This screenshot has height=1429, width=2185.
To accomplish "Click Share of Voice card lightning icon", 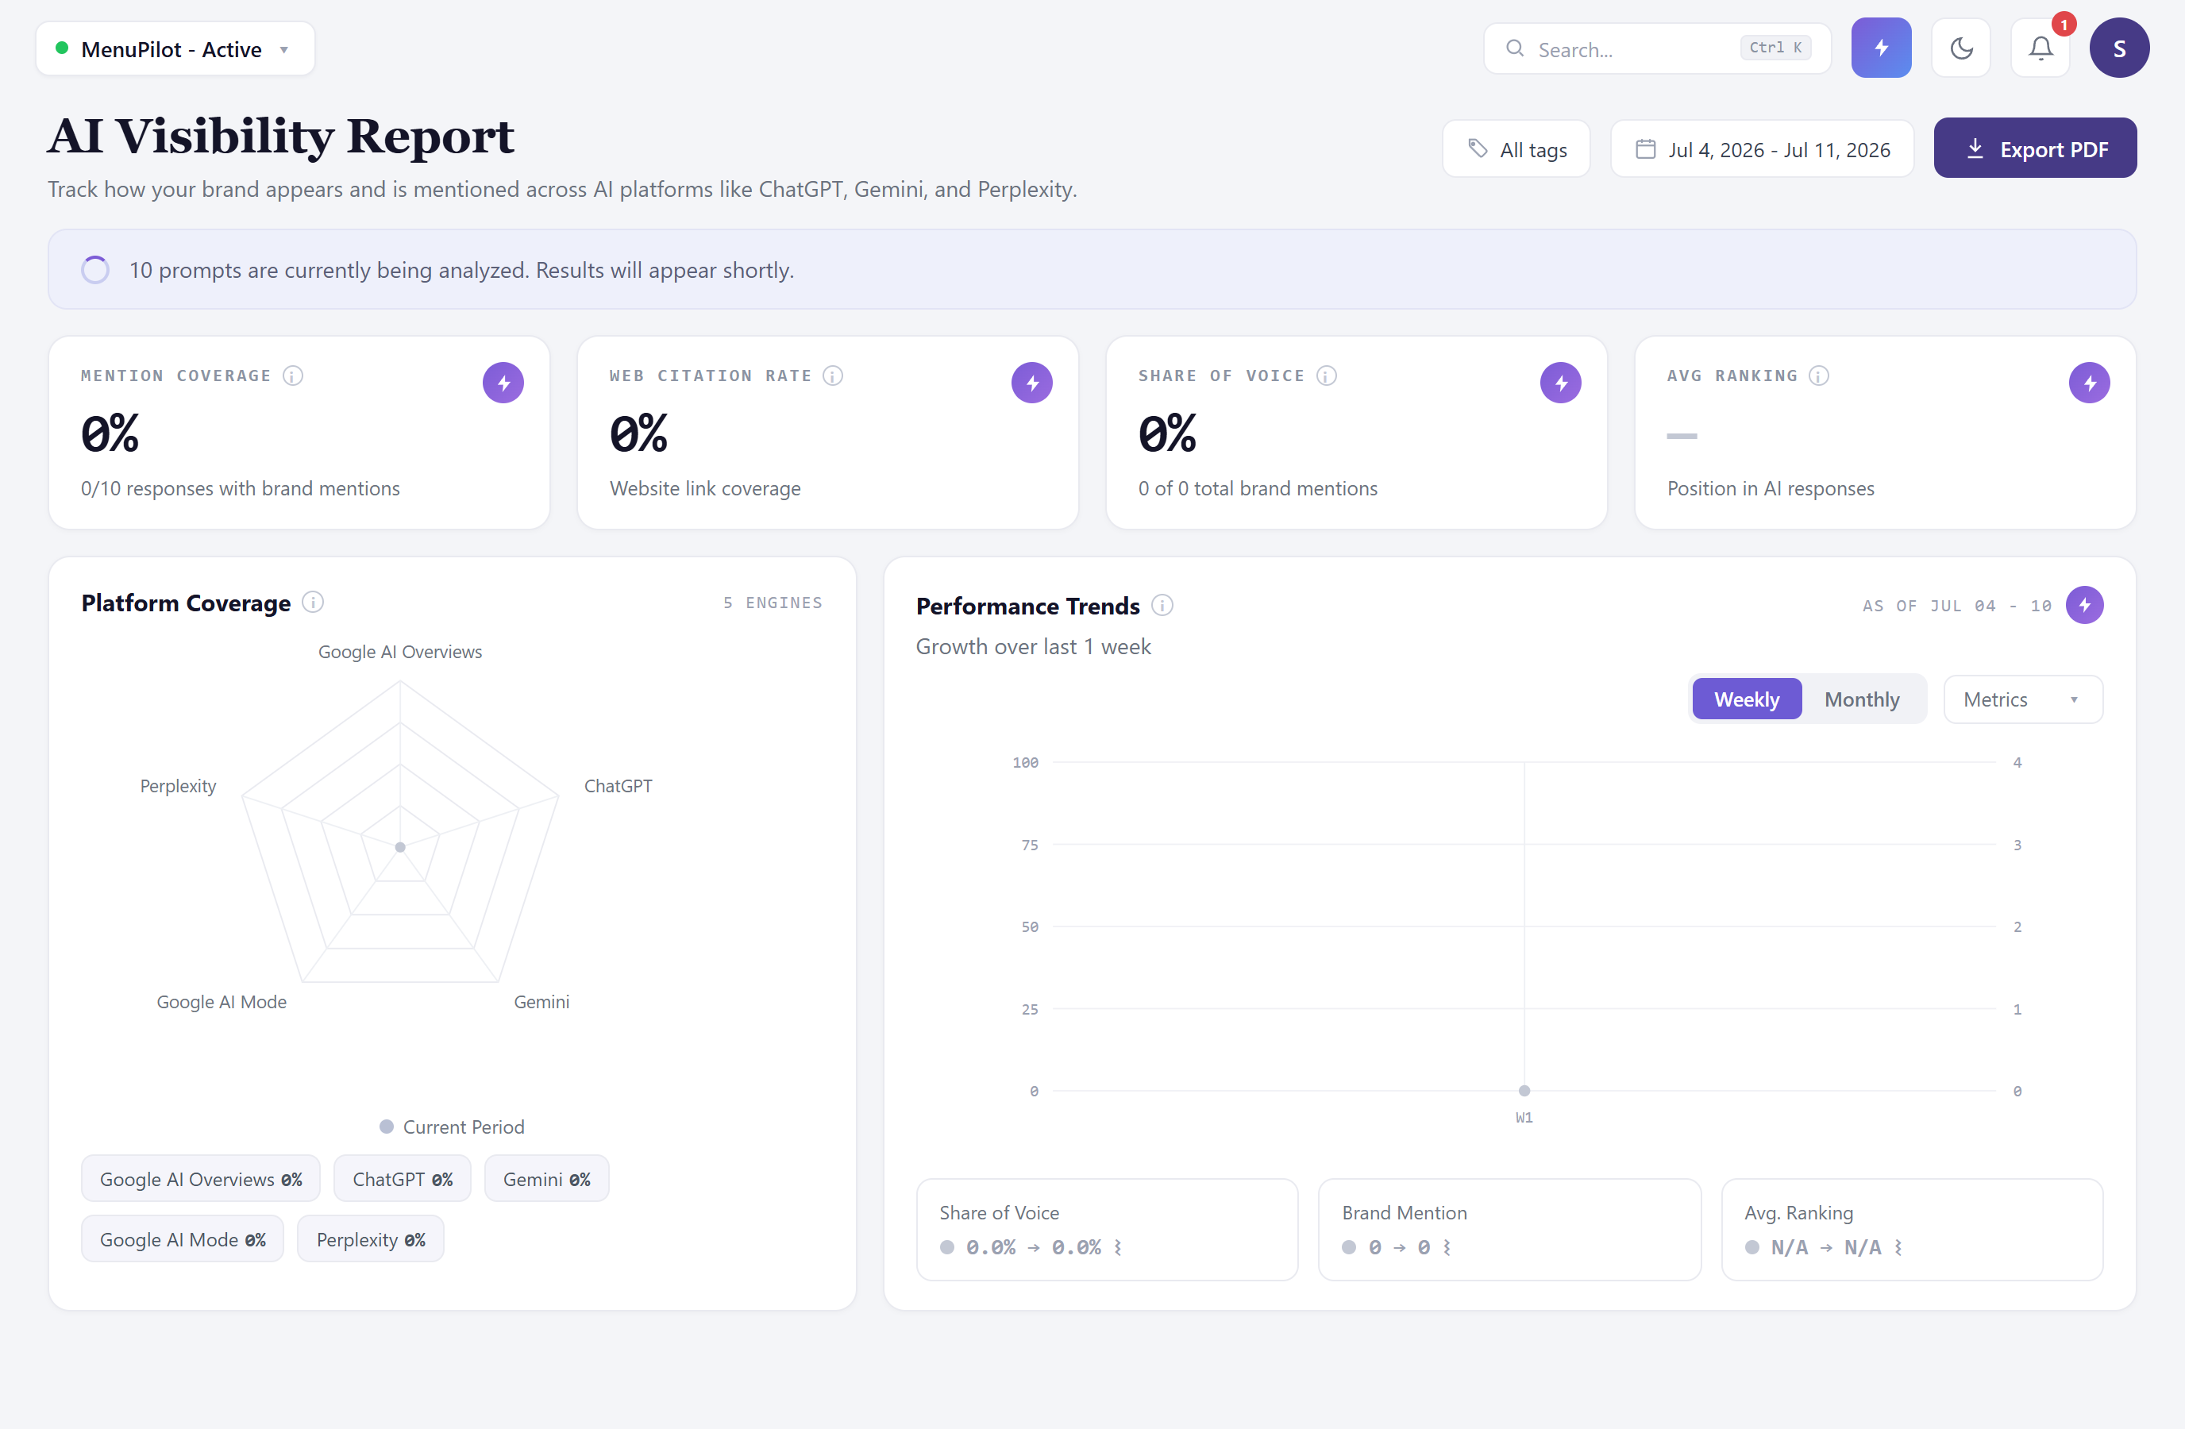I will (1561, 383).
